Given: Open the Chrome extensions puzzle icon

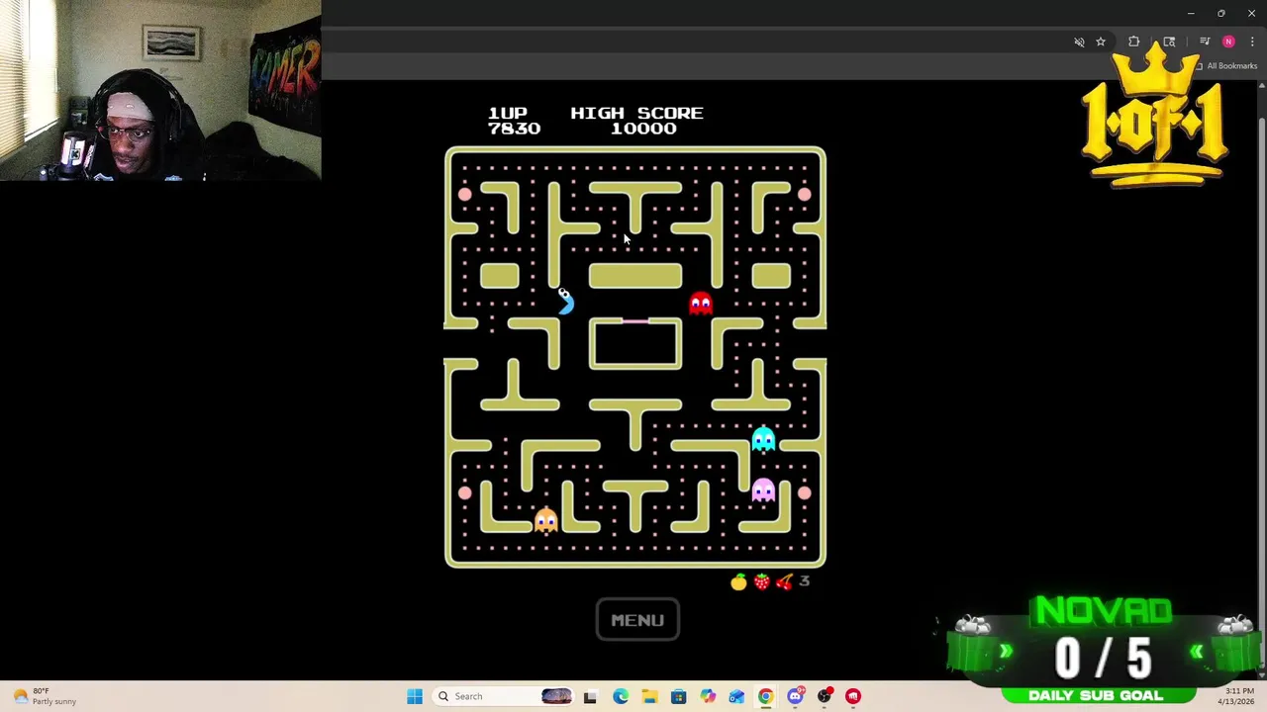Looking at the screenshot, I should point(1134,42).
